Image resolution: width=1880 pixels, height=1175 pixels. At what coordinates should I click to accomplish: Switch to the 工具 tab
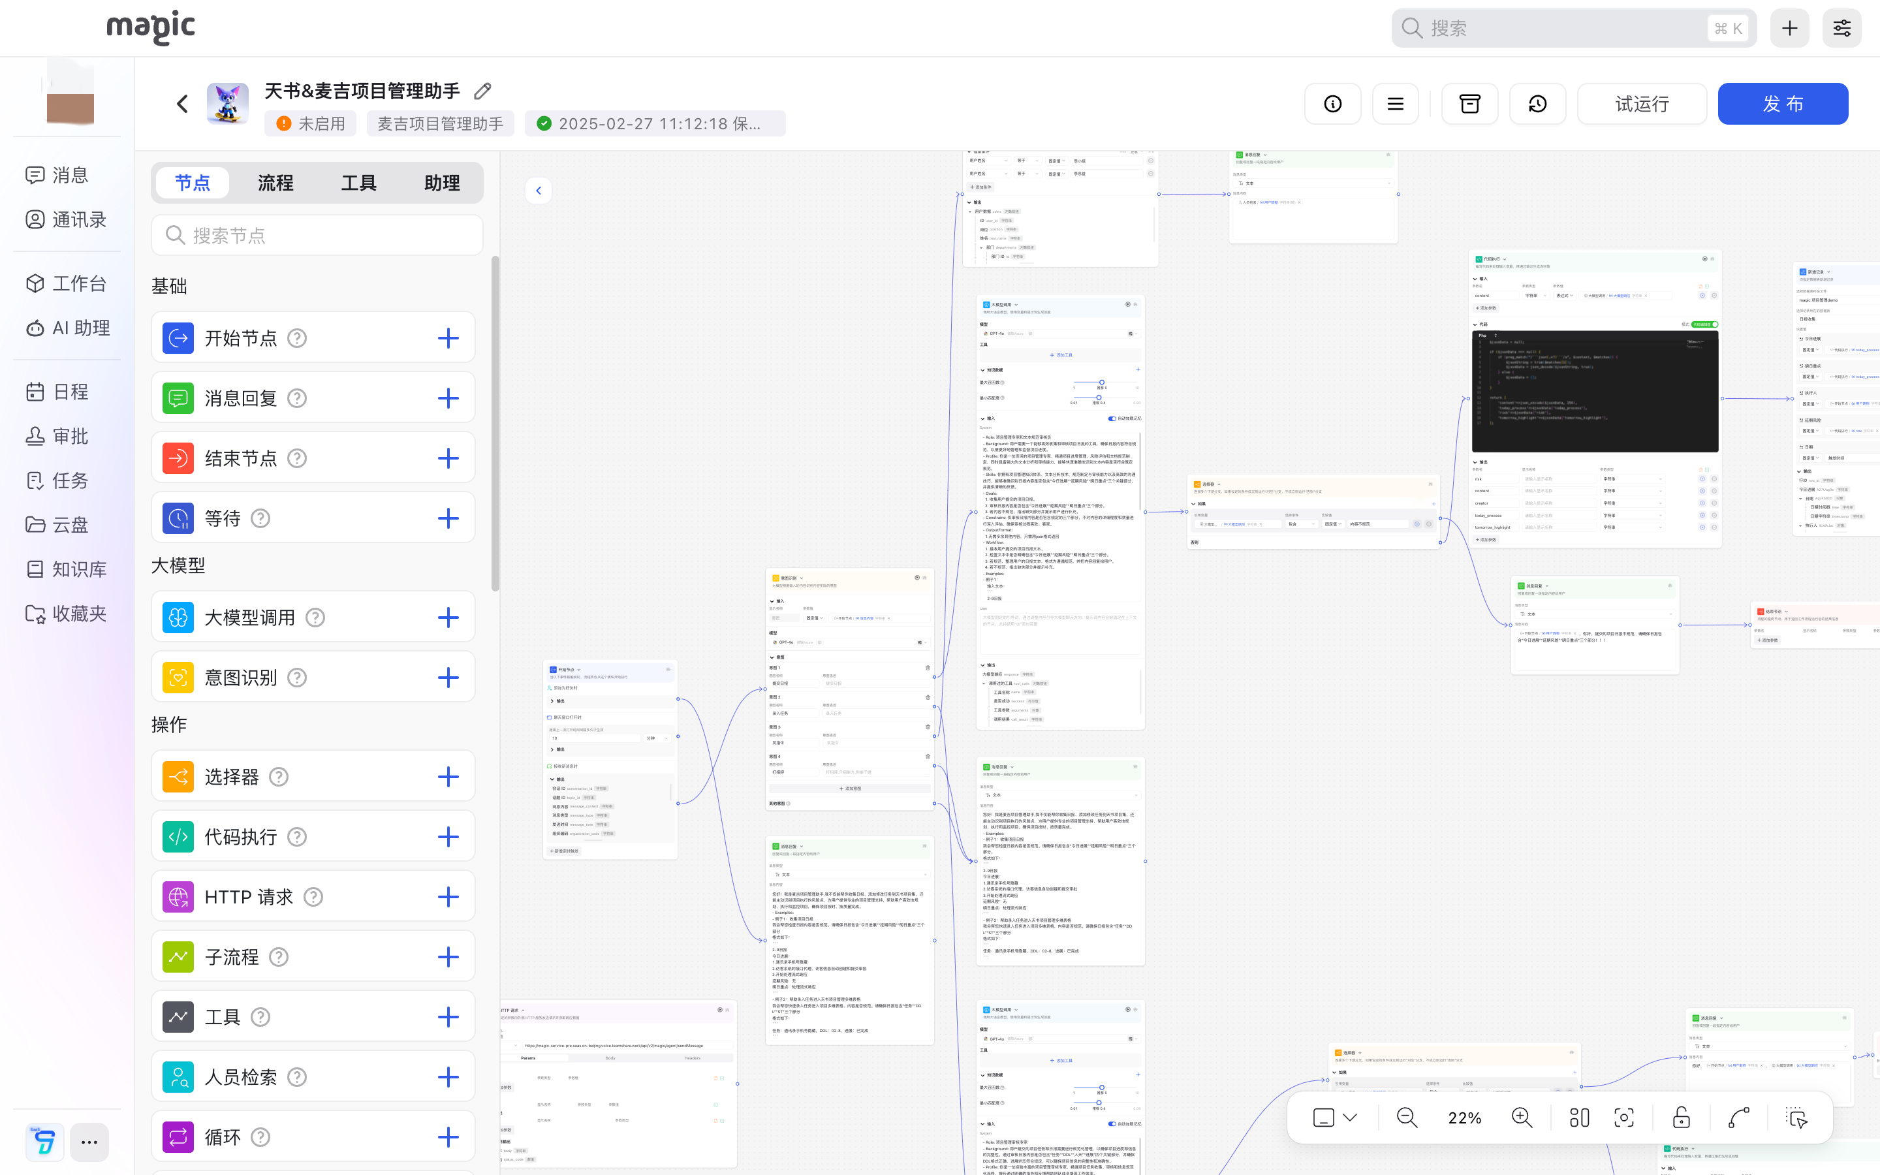pos(358,183)
